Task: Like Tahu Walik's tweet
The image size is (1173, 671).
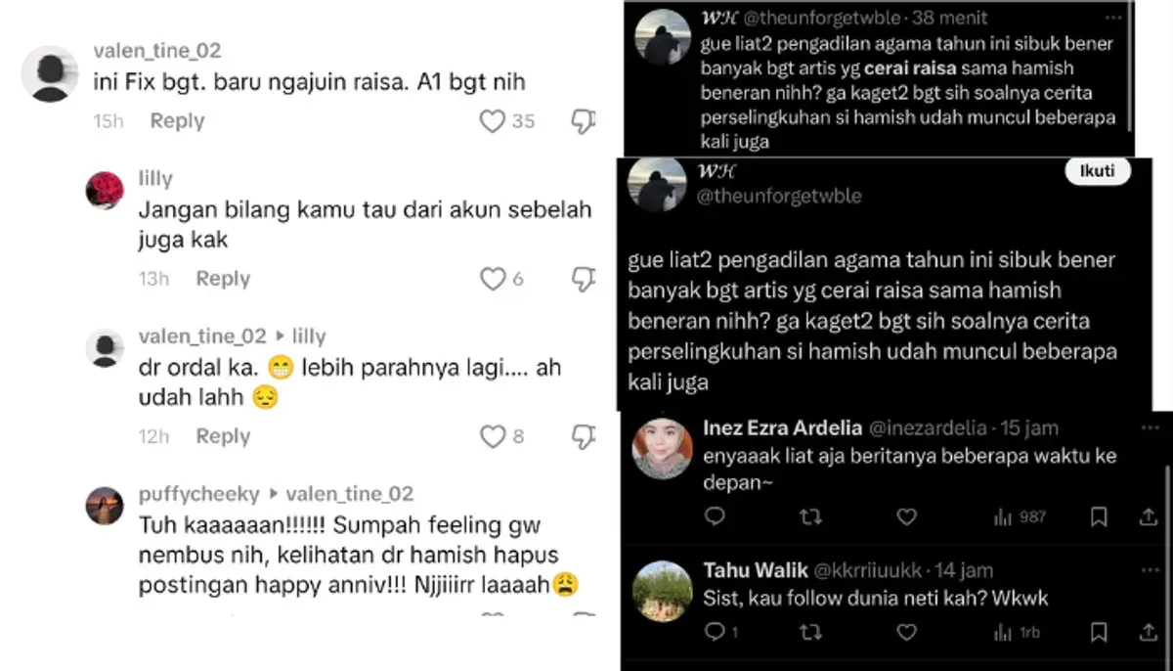Action: point(906,633)
